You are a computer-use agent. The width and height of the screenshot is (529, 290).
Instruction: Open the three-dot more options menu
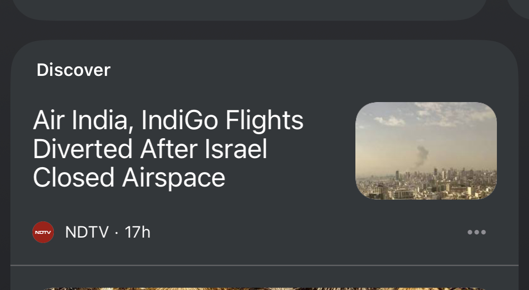477,233
